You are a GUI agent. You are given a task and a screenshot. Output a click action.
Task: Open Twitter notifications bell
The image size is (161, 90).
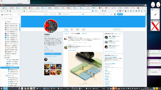click(x=60, y=14)
